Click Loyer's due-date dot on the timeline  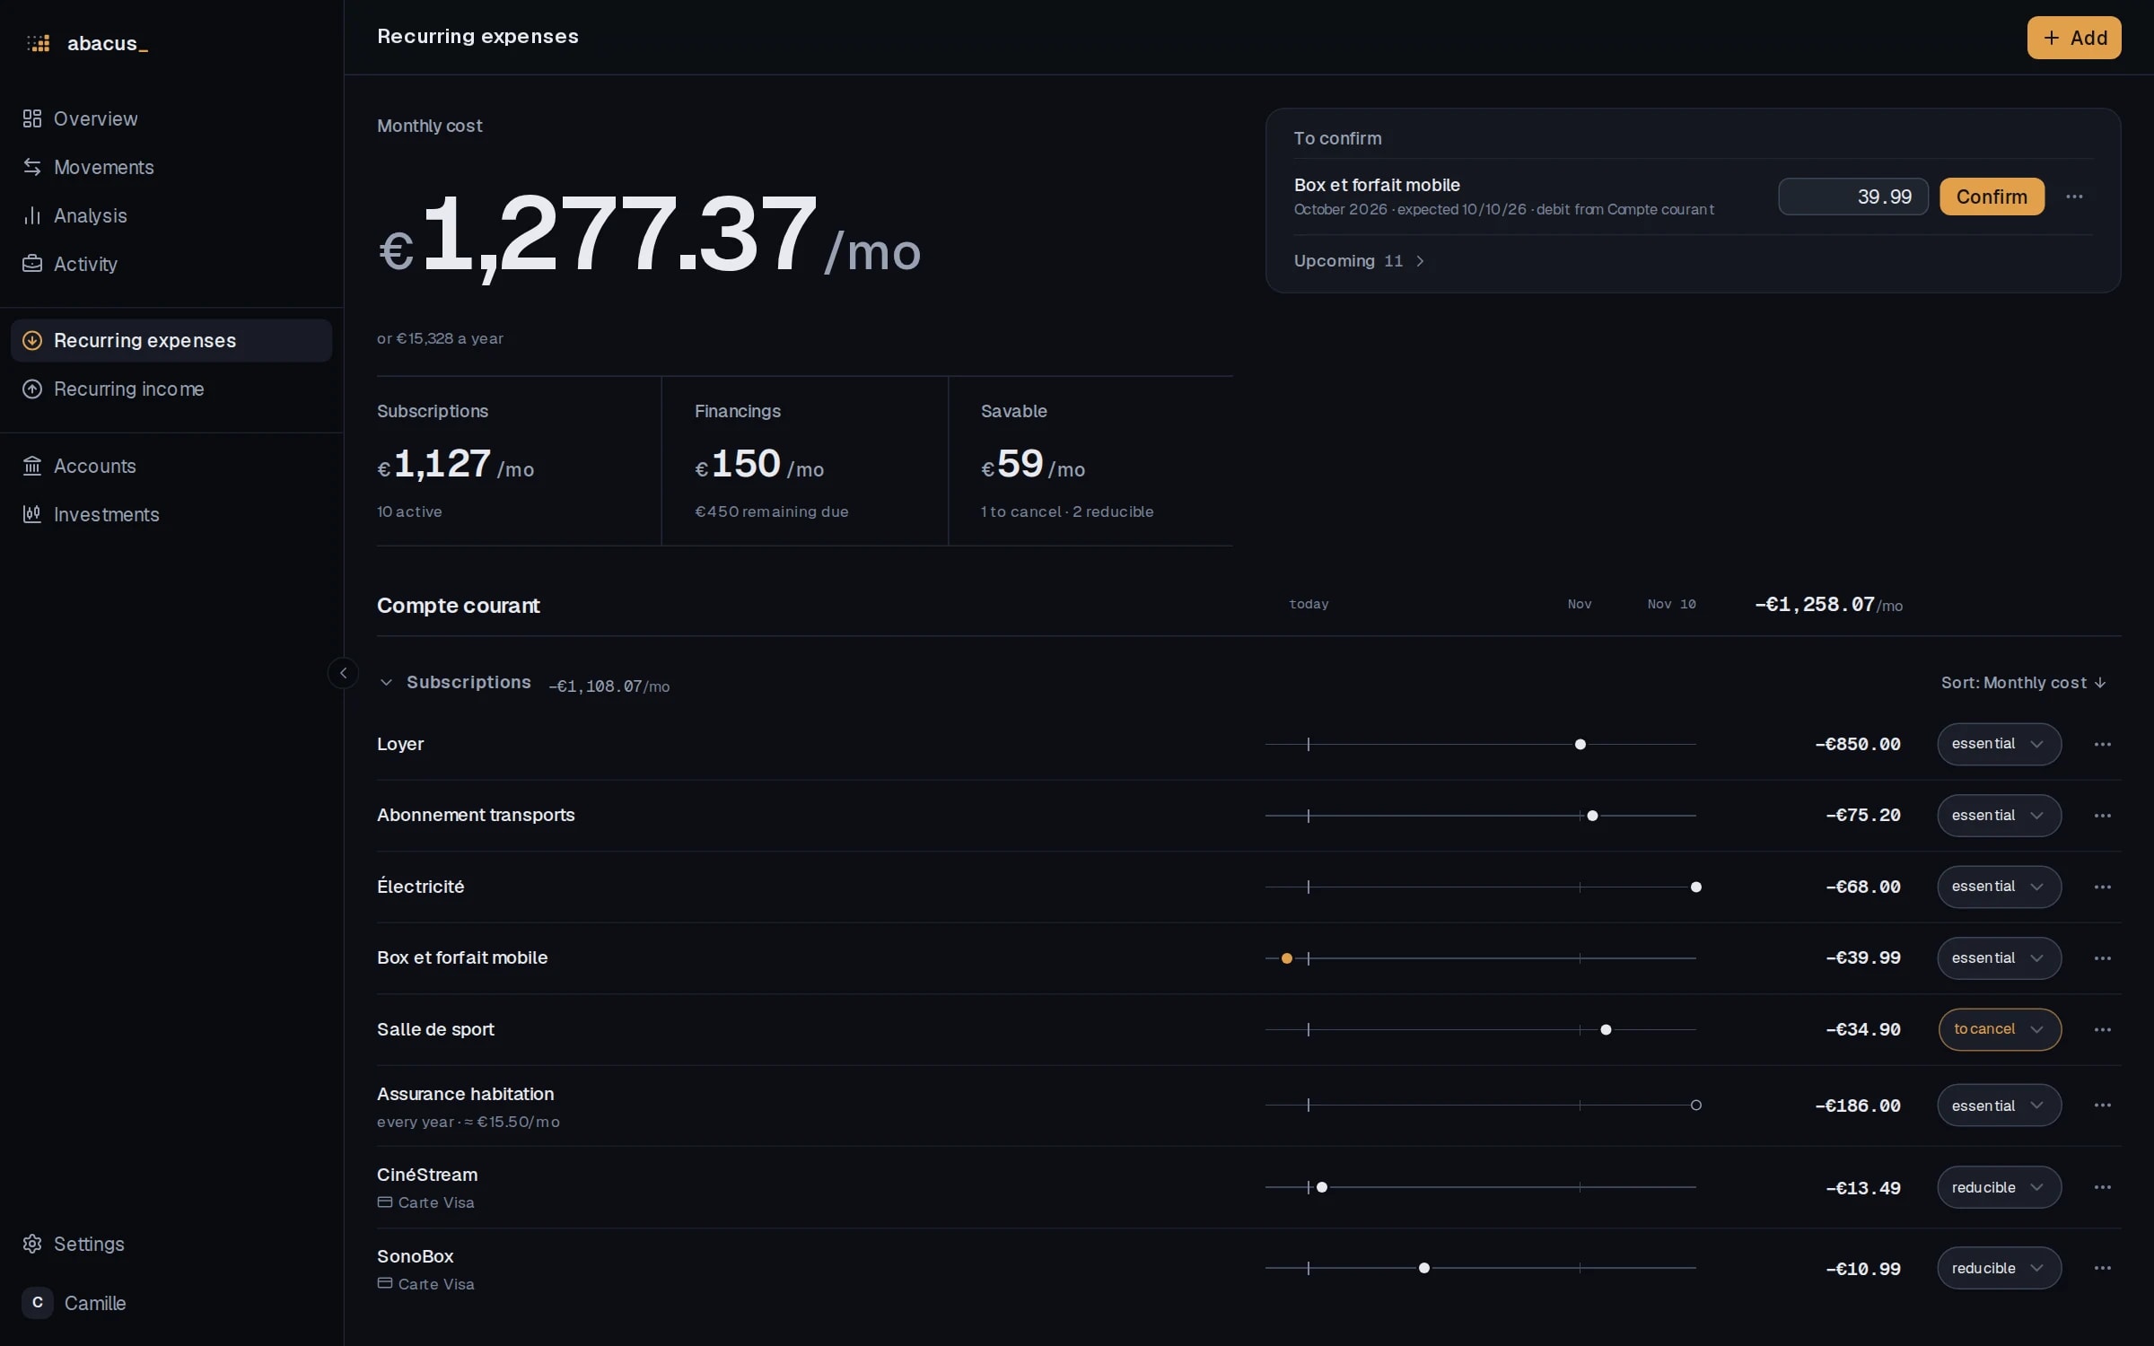coord(1580,744)
